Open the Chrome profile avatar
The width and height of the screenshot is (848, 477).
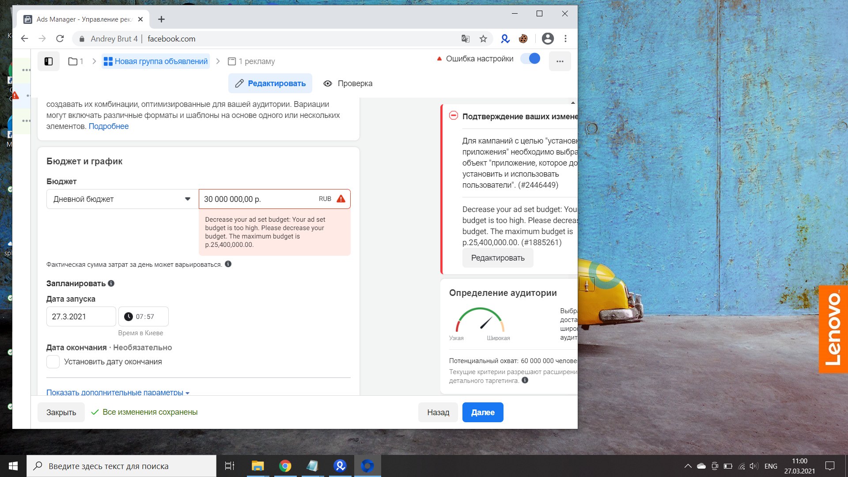[x=548, y=39]
